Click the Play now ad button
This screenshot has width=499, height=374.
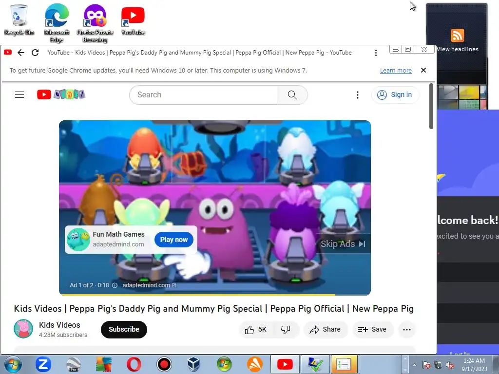(x=174, y=240)
